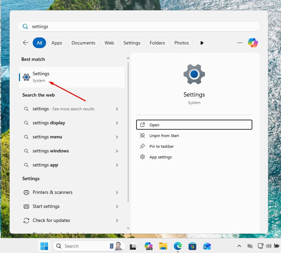The width and height of the screenshot is (281, 253).
Task: Click the Windows Start button on taskbar
Action: tap(44, 246)
